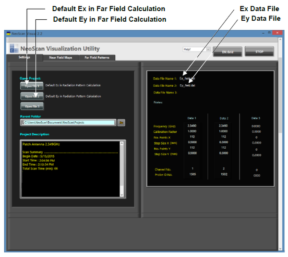Click the 'Total Scan Time (min): 66' line
This screenshot has width=288, height=257.
(40, 168)
